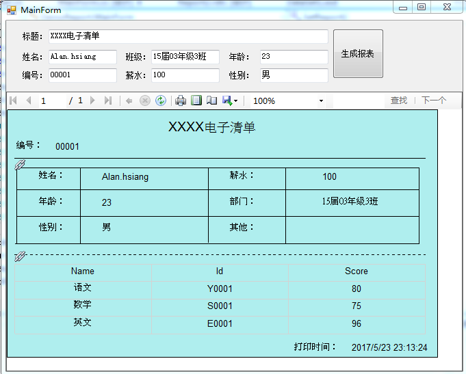The width and height of the screenshot is (466, 374).
Task: Refresh the report
Action: coord(161,101)
